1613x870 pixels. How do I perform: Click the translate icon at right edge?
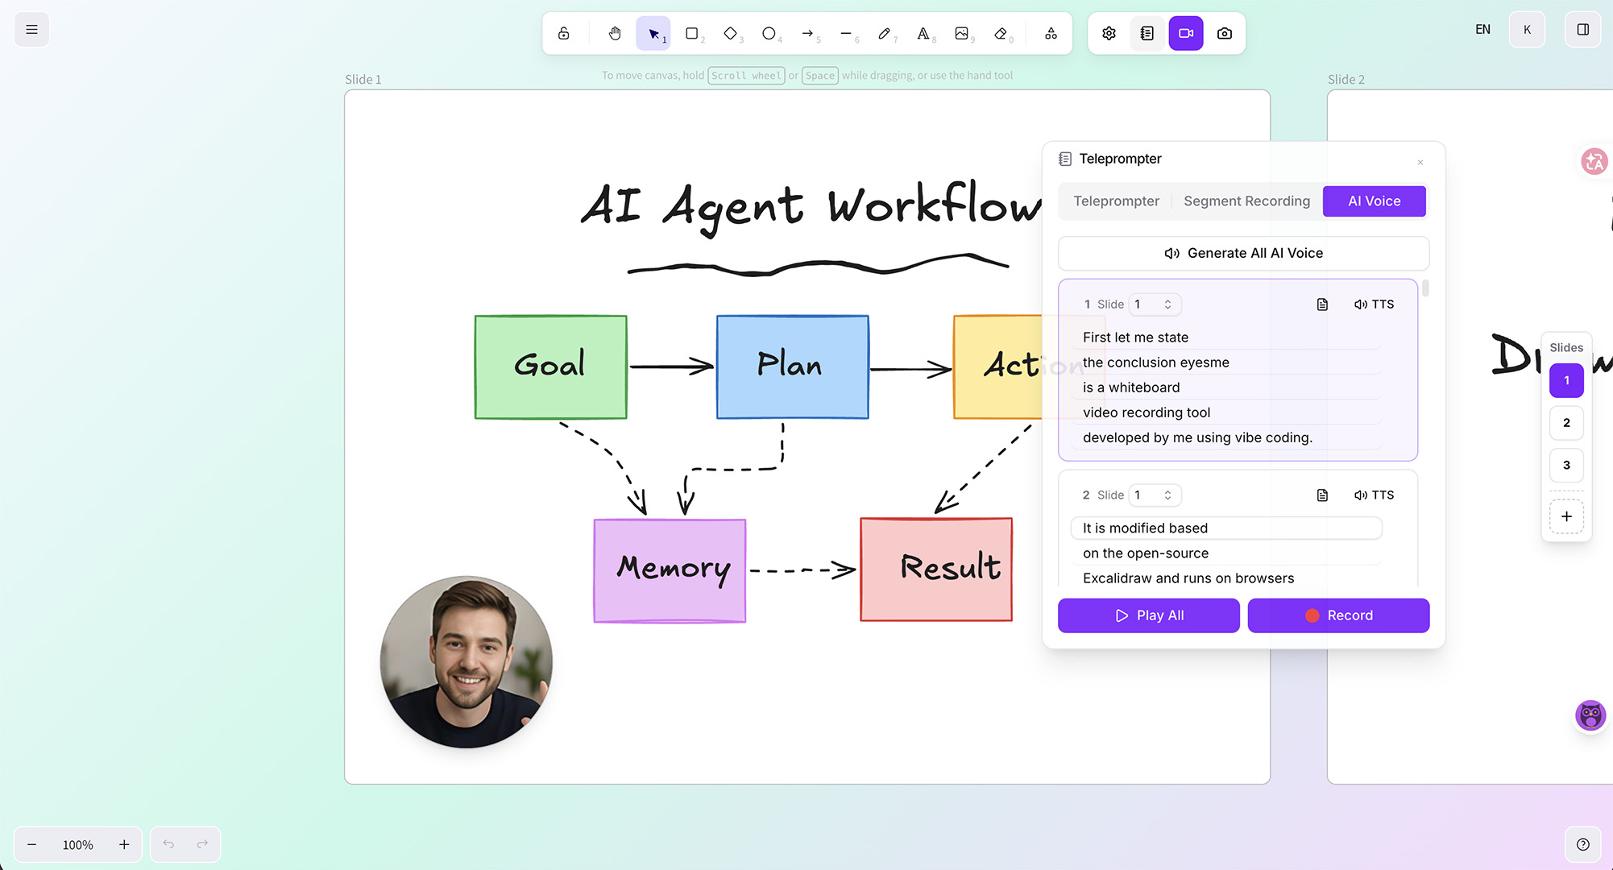coord(1594,162)
